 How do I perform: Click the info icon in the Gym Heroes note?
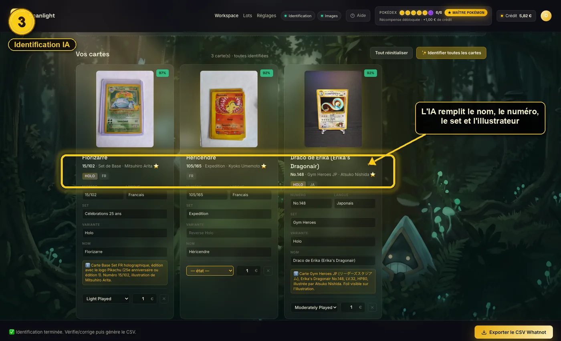(296, 274)
